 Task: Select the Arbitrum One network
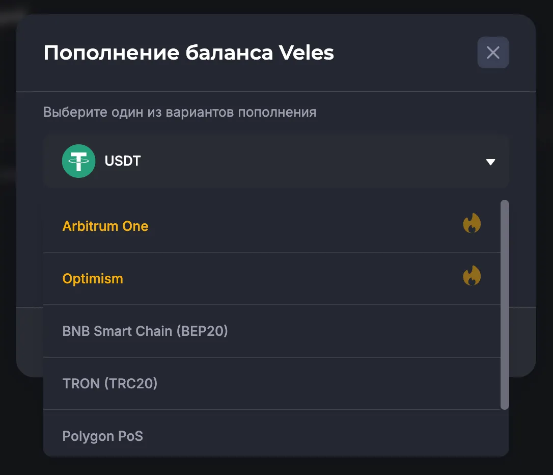(105, 226)
